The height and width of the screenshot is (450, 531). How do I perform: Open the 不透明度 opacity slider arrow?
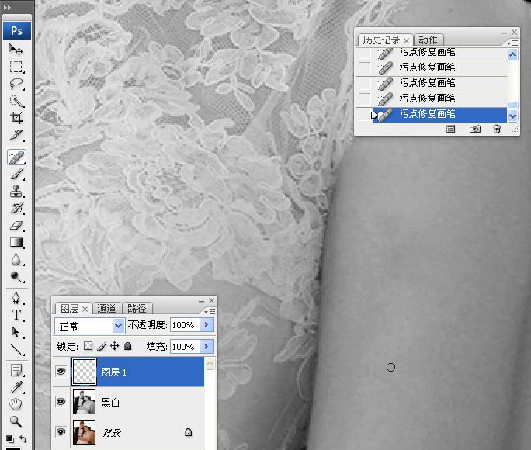click(x=206, y=325)
